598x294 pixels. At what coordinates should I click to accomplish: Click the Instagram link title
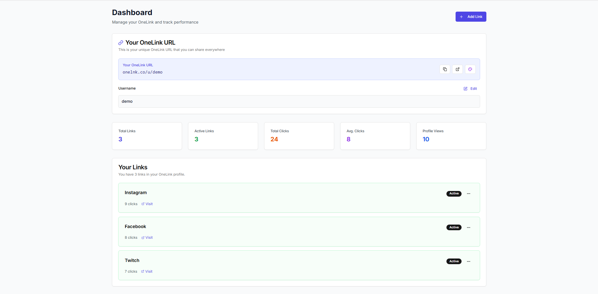click(136, 193)
